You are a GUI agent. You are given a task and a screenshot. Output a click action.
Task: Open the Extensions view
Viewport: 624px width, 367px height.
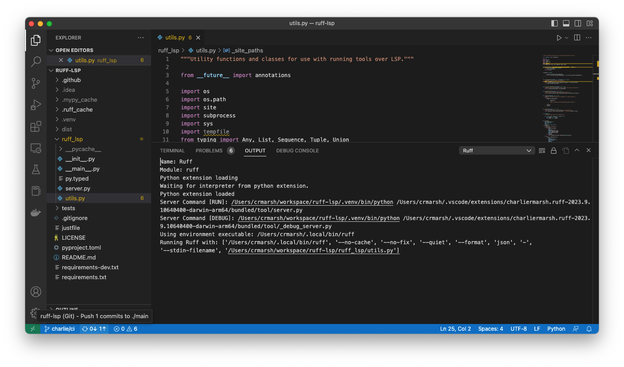pos(36,126)
